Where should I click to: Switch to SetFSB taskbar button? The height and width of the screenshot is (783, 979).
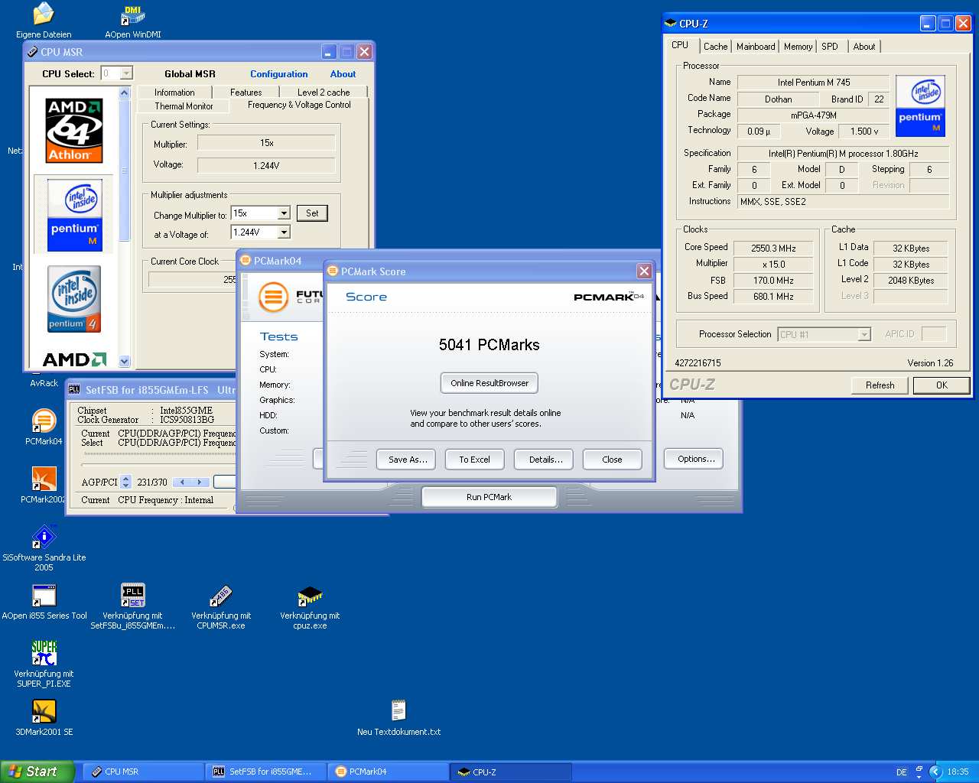(x=266, y=772)
